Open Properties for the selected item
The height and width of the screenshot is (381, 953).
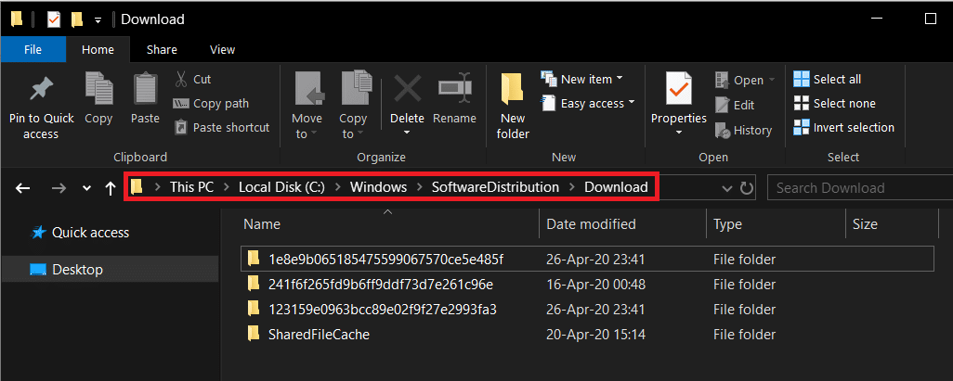click(x=679, y=90)
